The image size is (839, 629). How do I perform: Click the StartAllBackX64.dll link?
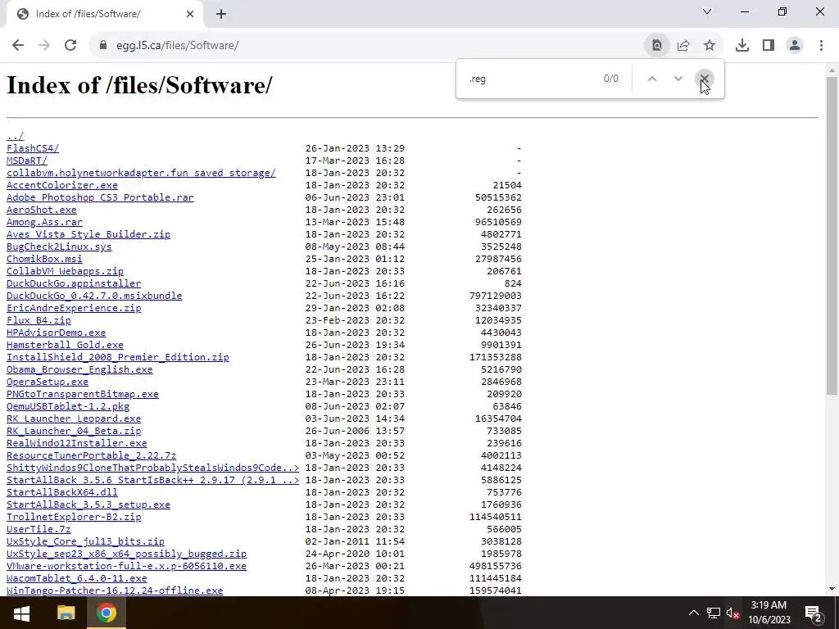click(x=62, y=492)
